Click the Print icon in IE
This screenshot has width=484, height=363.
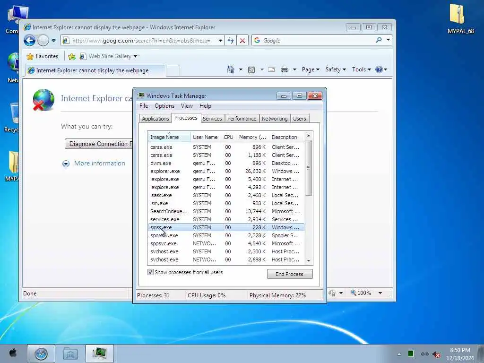[x=284, y=70]
